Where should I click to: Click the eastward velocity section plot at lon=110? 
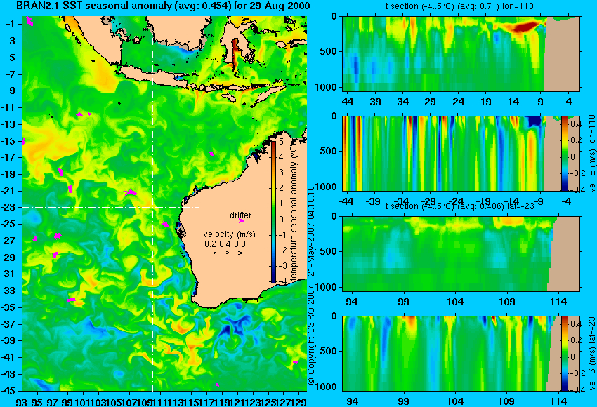click(x=461, y=153)
